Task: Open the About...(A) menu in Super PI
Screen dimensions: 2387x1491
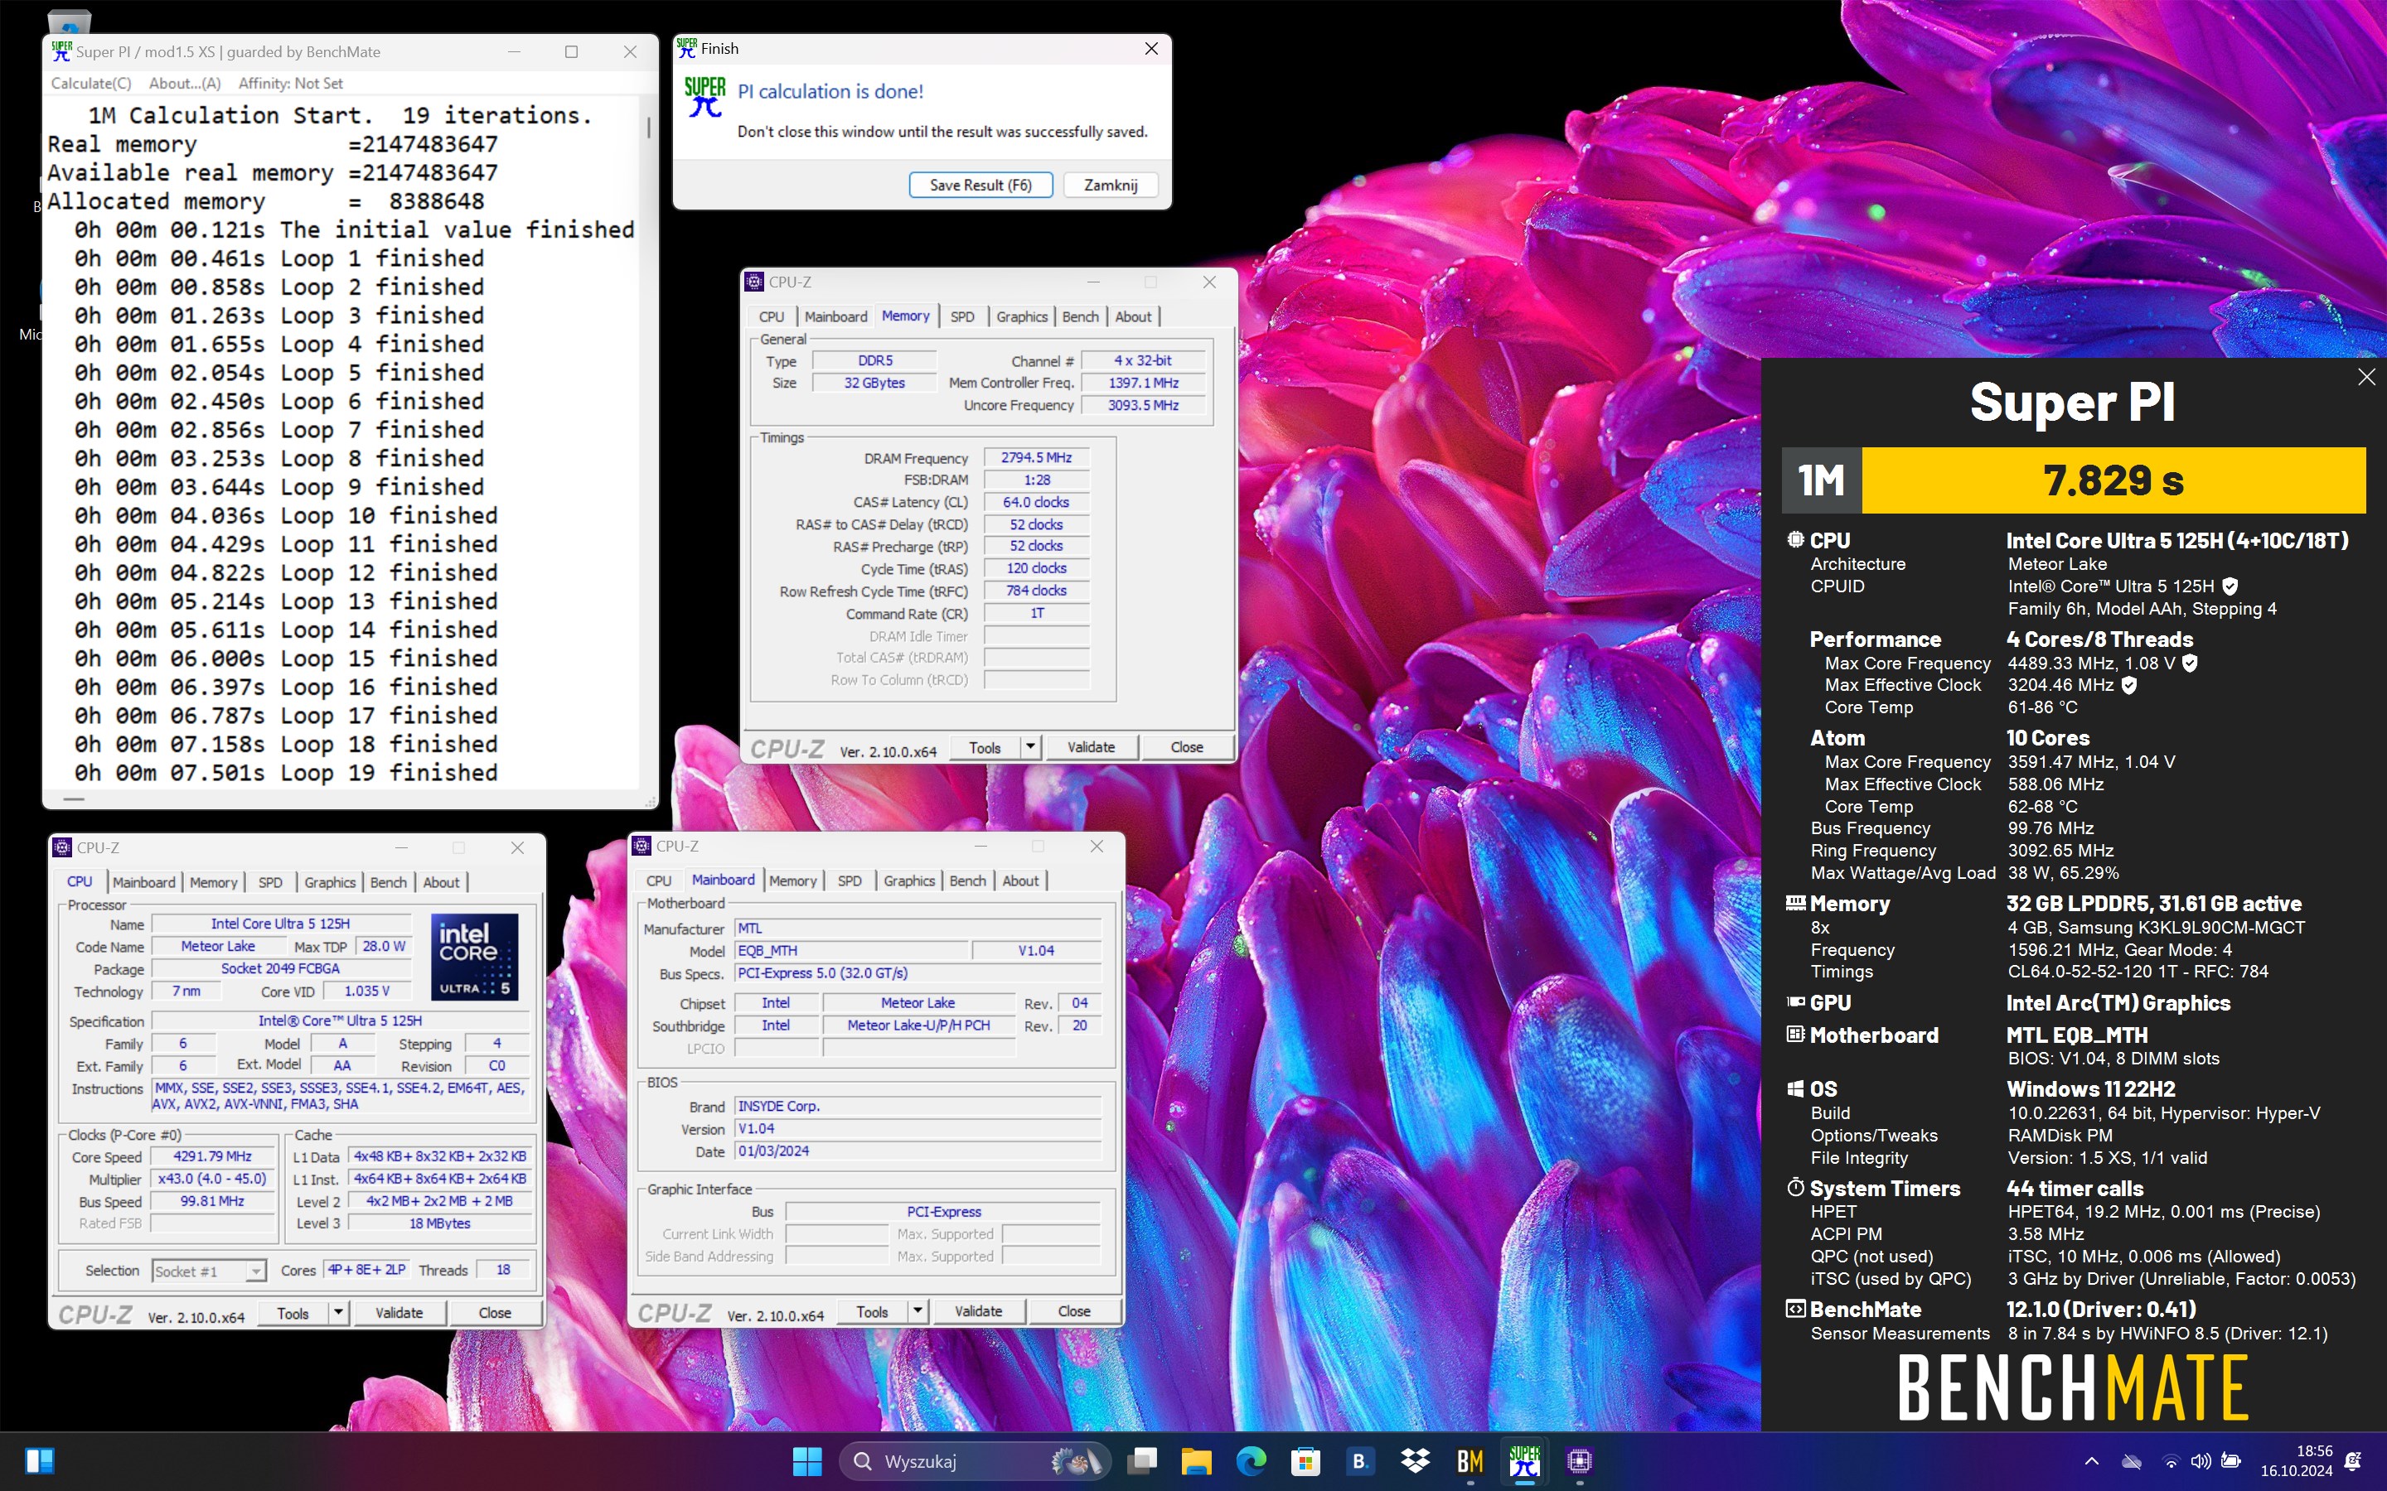Action: pos(185,84)
